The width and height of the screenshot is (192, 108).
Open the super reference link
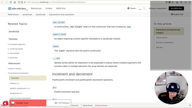click(56, 46)
